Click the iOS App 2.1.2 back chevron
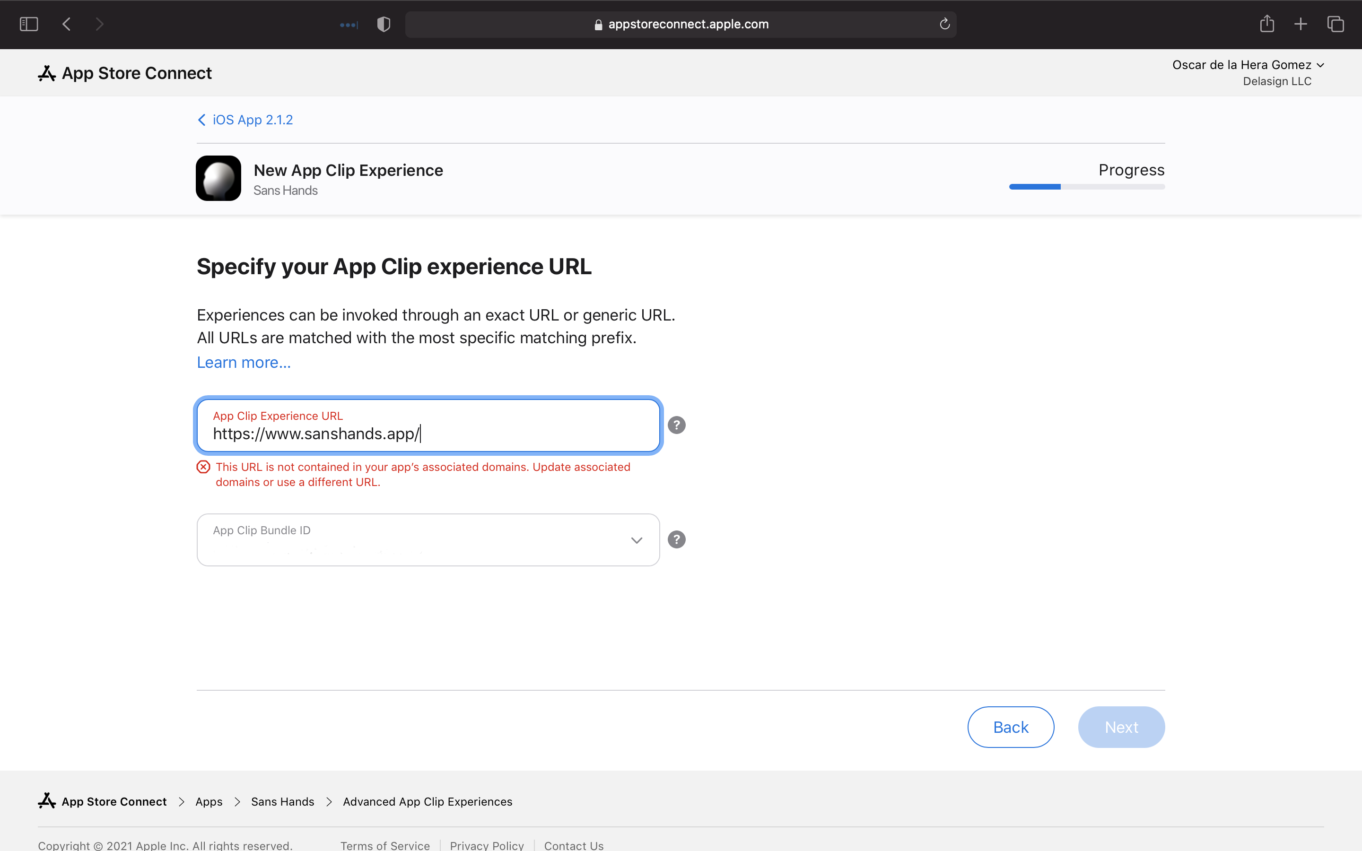Screen dimensions: 1362x851 point(202,120)
